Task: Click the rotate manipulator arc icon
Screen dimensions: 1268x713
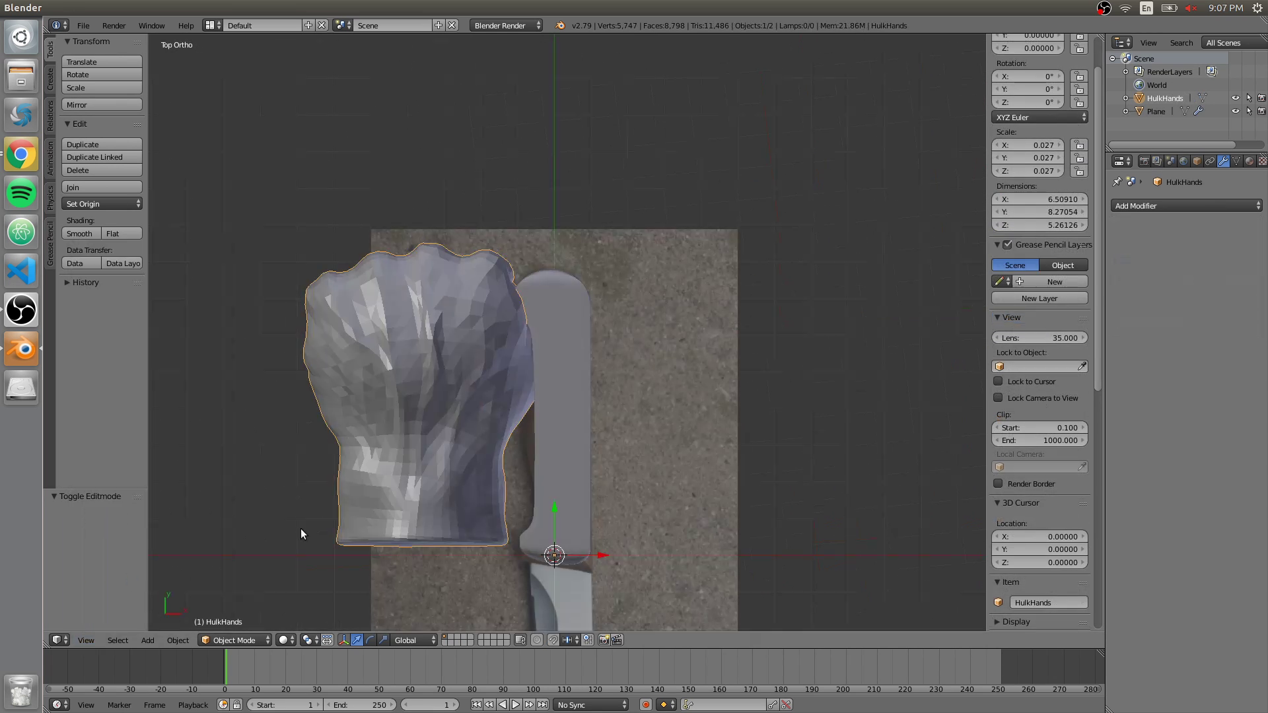Action: click(370, 640)
